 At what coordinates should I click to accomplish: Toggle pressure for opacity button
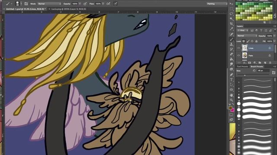click(x=85, y=4)
